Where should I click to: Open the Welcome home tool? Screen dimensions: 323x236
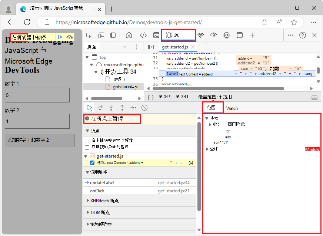(129, 35)
